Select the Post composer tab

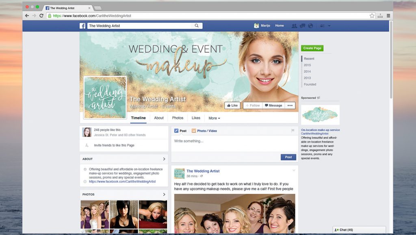click(x=180, y=131)
